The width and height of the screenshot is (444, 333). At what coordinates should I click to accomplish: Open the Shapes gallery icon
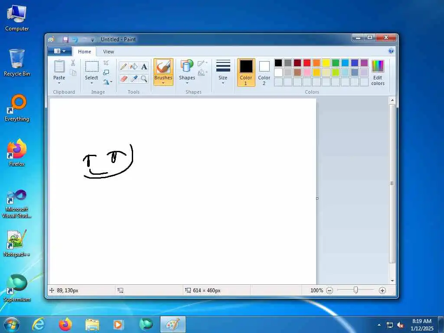pos(187,66)
